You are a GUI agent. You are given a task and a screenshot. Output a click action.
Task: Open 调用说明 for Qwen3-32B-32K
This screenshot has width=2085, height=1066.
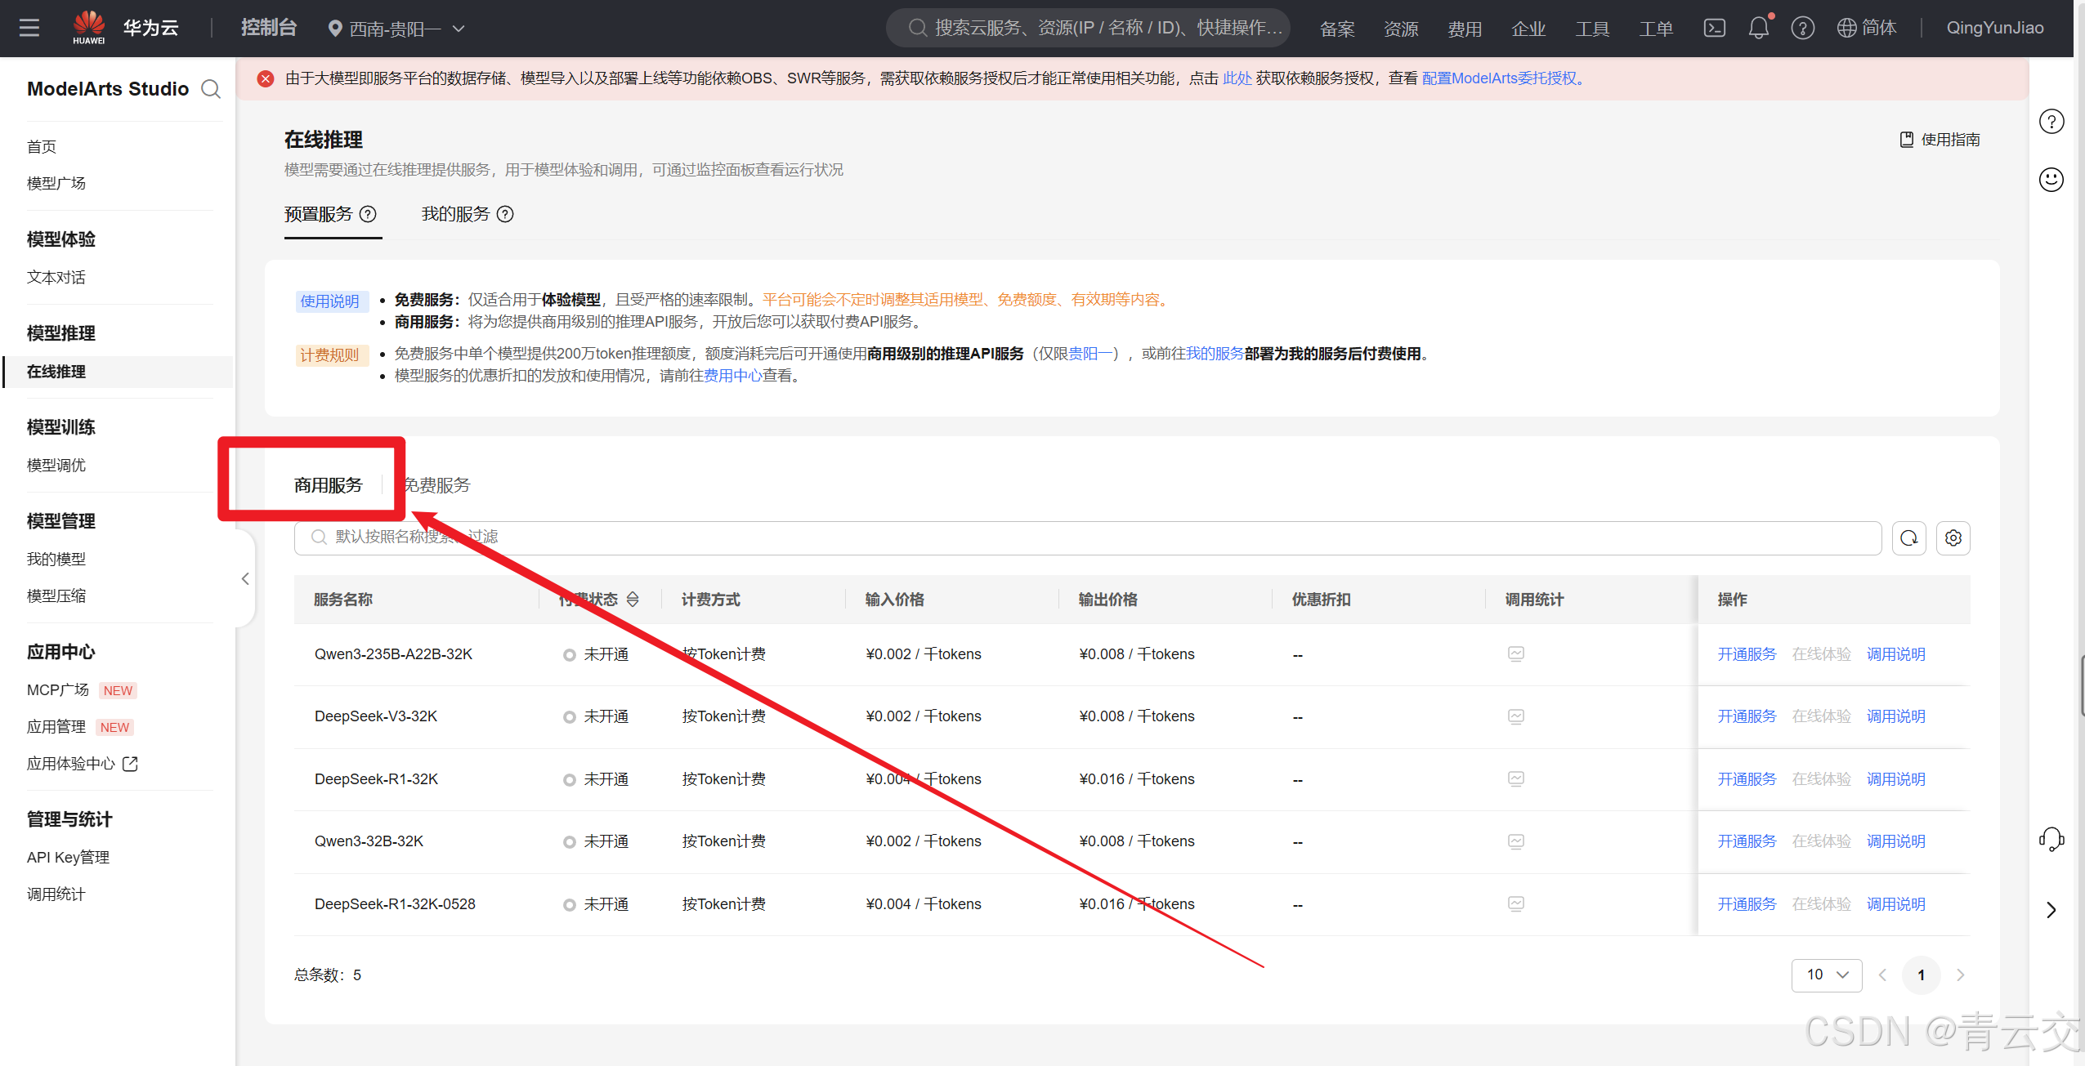coord(1895,841)
